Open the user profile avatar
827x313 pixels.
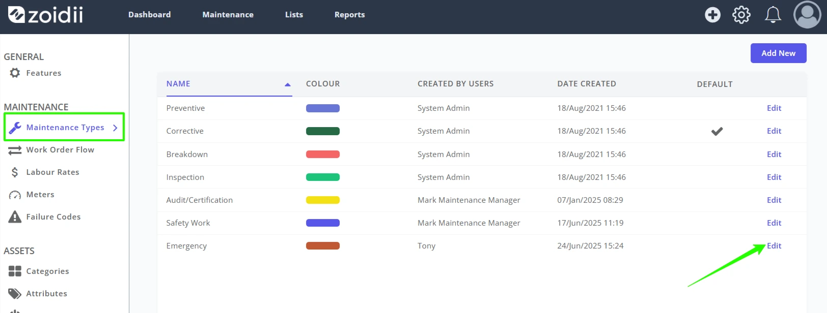pos(807,15)
